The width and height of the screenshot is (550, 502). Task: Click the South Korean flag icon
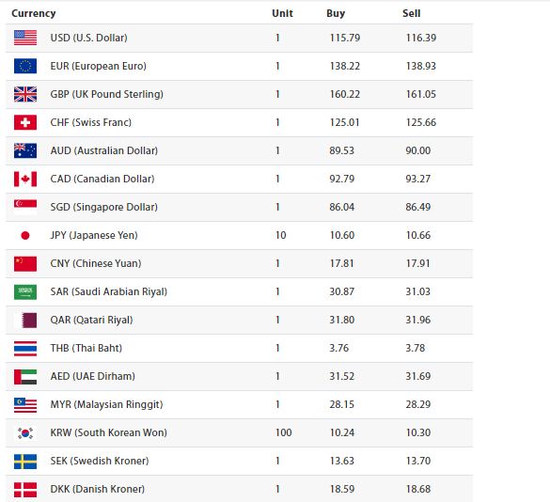click(x=25, y=432)
